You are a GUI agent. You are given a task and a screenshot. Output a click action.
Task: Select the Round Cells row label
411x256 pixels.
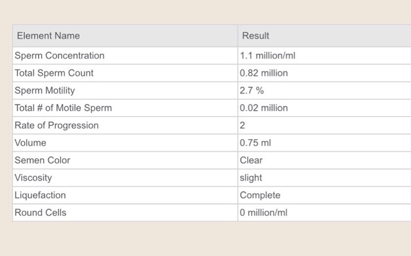[40, 212]
